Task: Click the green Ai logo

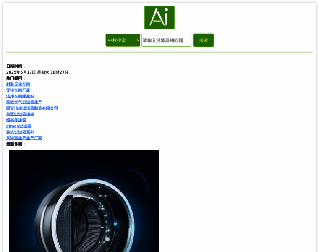Action: [159, 17]
